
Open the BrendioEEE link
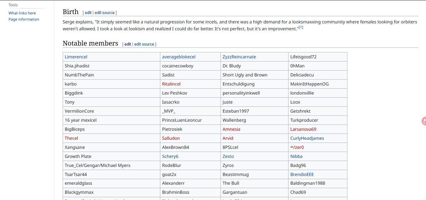302,174
